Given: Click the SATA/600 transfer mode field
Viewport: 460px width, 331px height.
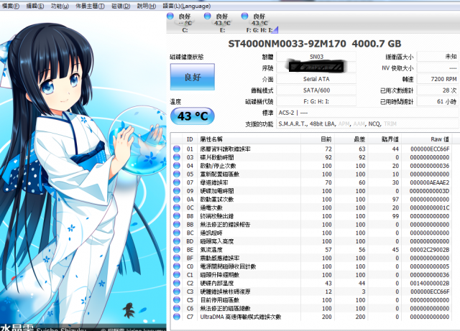Looking at the screenshot, I should [x=316, y=90].
